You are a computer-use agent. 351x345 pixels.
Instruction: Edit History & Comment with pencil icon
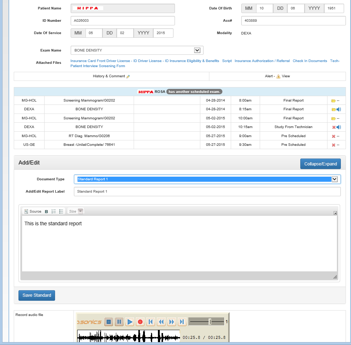point(128,77)
